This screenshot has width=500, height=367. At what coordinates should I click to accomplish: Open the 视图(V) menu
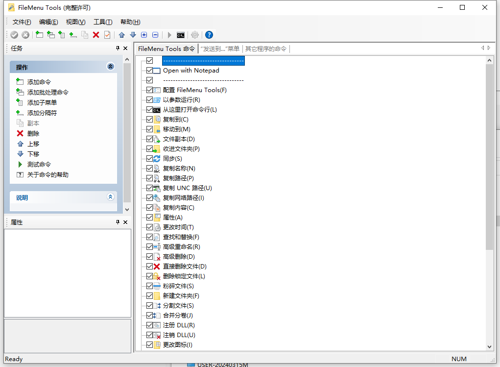pos(75,22)
